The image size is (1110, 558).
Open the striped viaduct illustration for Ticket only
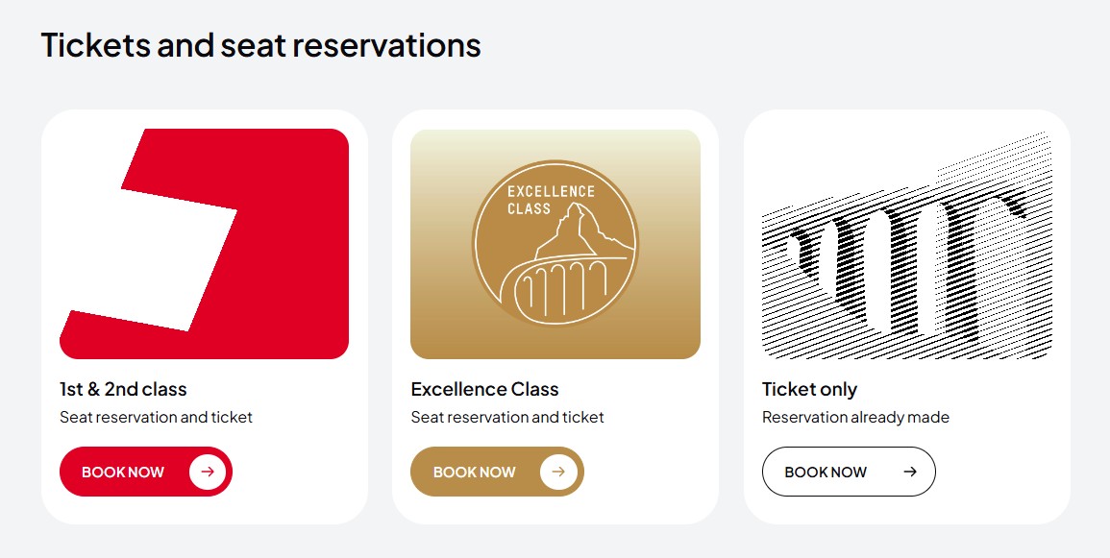[x=907, y=244]
